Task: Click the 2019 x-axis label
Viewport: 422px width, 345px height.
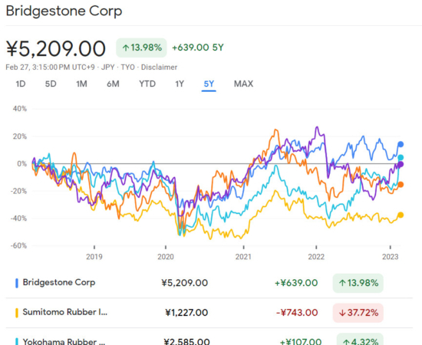Action: point(94,257)
